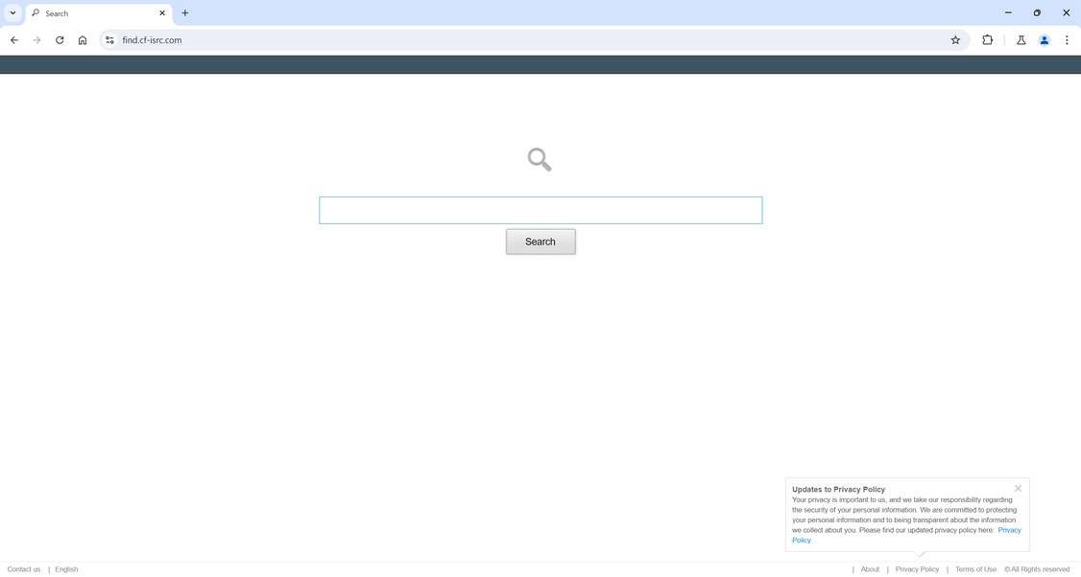View site information icon in address bar
The width and height of the screenshot is (1081, 577).
point(109,40)
